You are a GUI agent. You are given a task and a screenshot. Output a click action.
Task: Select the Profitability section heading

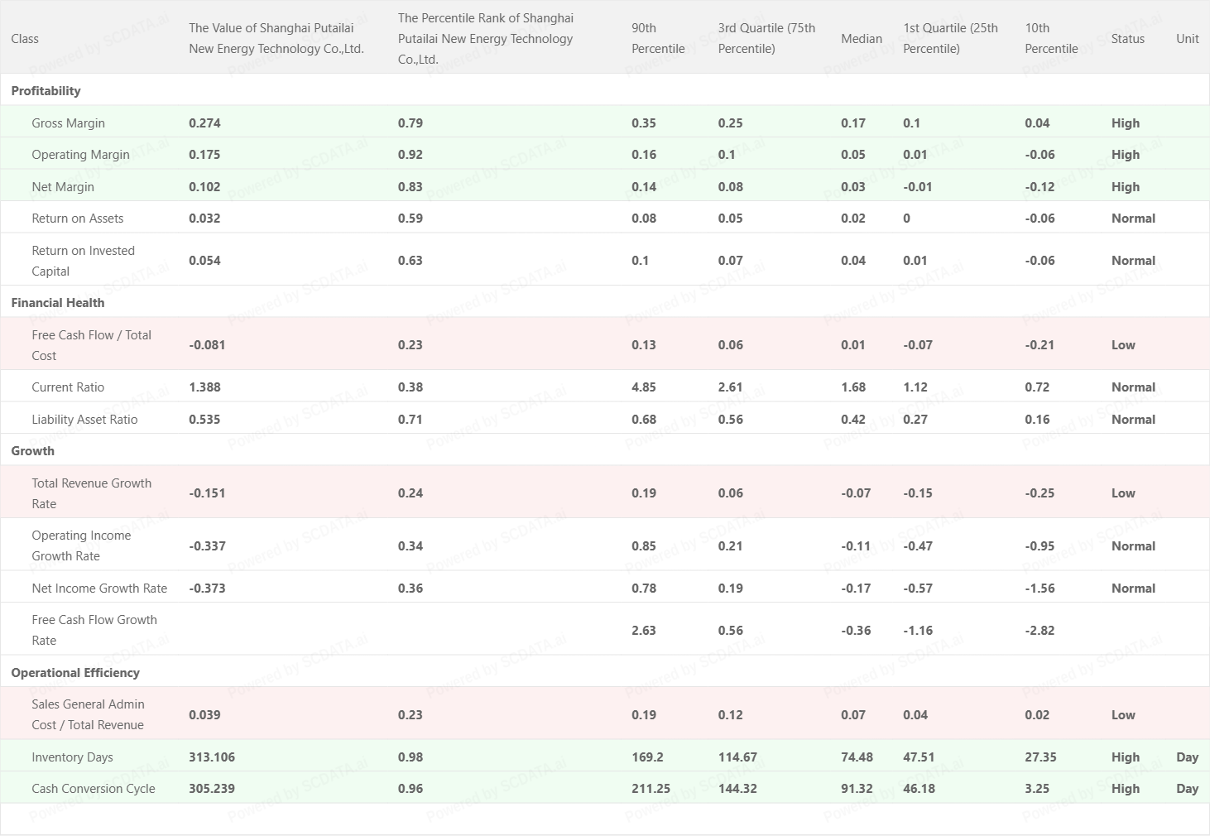pyautogui.click(x=46, y=91)
